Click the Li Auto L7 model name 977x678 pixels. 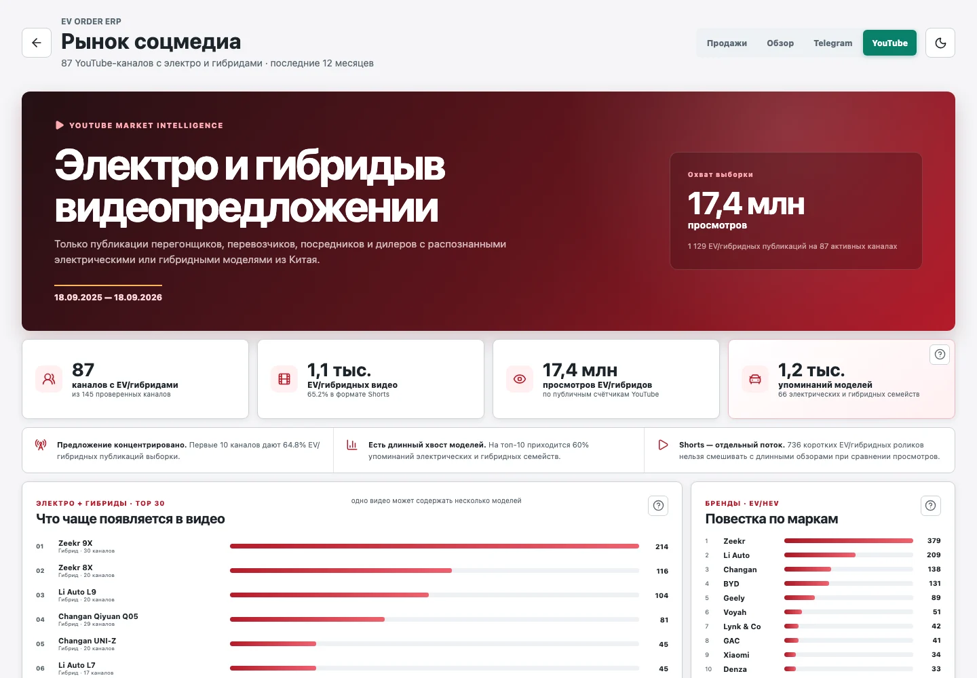point(77,665)
